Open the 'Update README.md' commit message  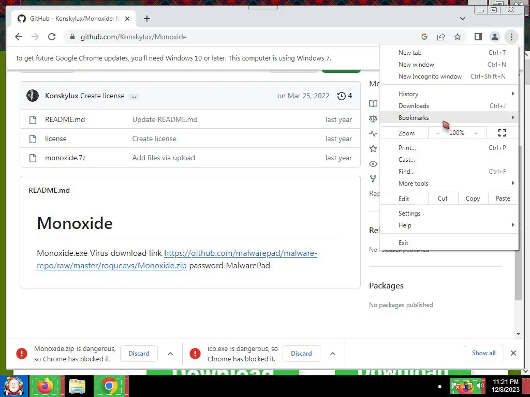(x=165, y=119)
